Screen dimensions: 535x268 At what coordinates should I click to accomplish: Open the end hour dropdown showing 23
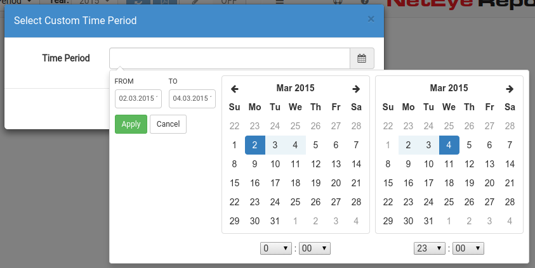[429, 248]
